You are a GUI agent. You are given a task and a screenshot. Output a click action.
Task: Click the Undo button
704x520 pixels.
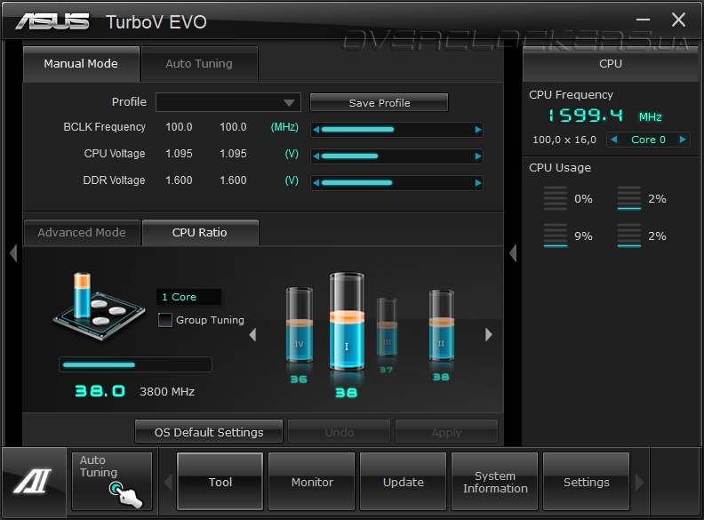tap(339, 432)
